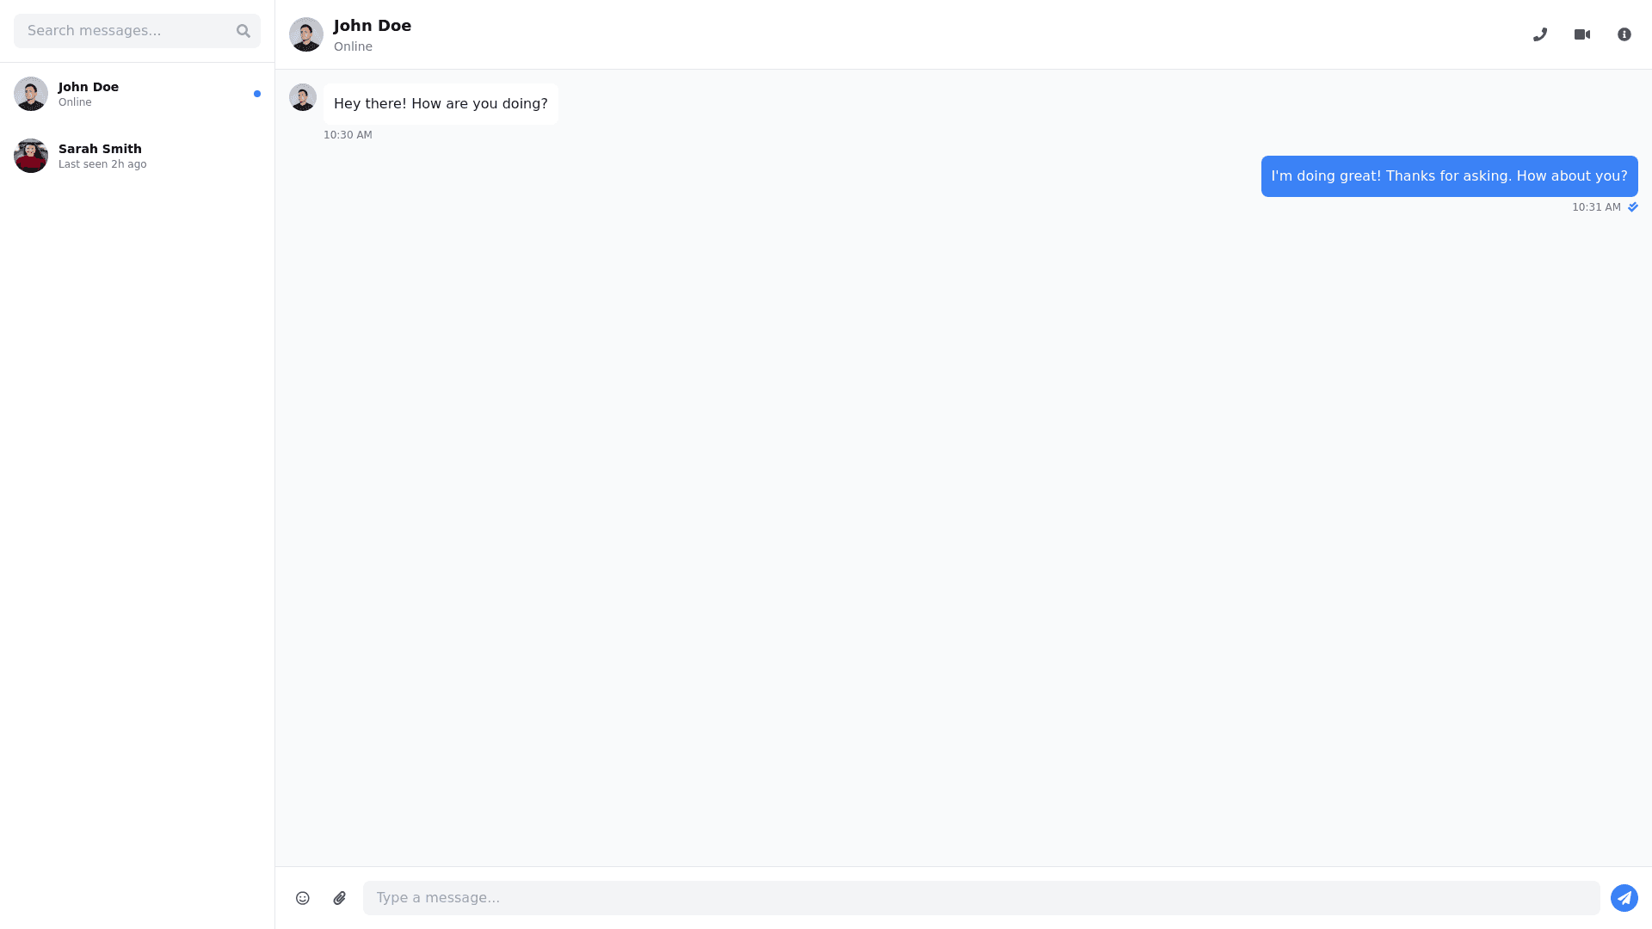
Task: Click the 'Hey there!' message bubble
Action: [x=441, y=104]
